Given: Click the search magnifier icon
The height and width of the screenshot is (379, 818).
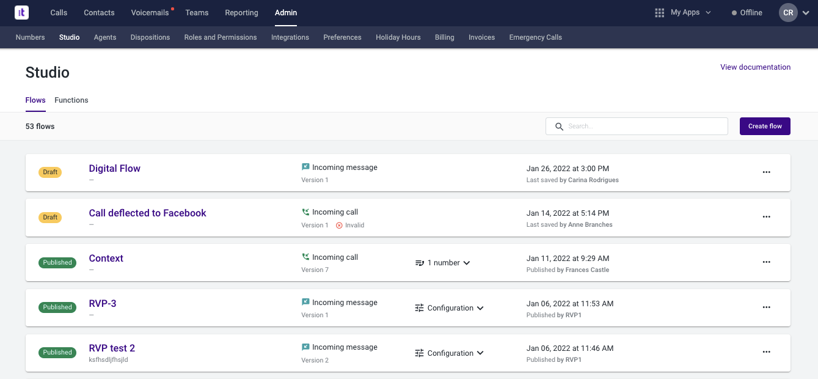Looking at the screenshot, I should pyautogui.click(x=559, y=127).
